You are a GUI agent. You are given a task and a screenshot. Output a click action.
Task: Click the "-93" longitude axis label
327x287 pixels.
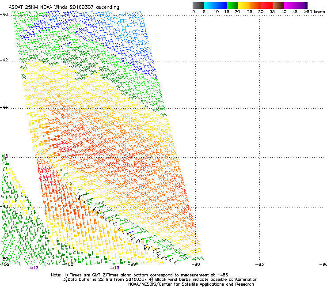pyautogui.click(x=260, y=264)
